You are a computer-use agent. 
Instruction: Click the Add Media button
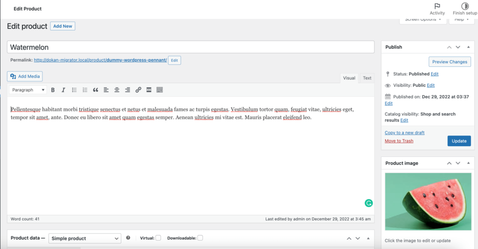click(25, 76)
